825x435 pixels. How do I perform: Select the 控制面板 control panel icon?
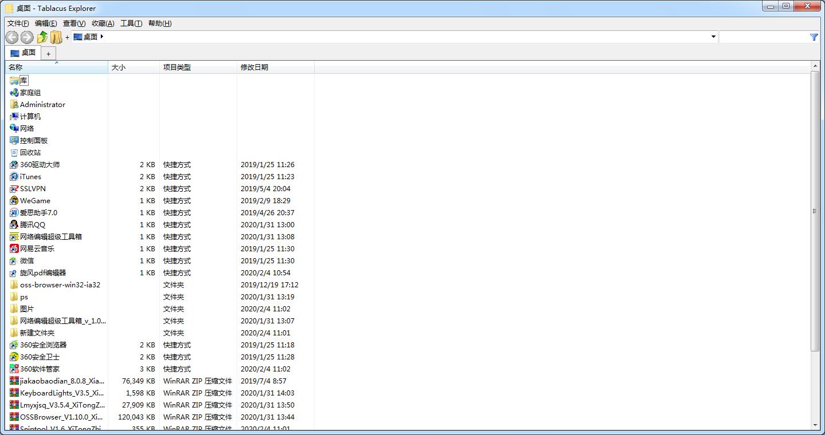14,141
